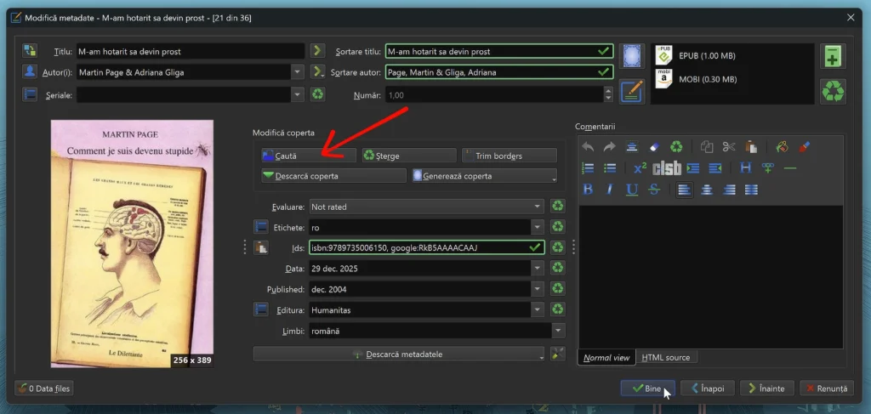Click the book cover thumbnail image

pos(131,243)
